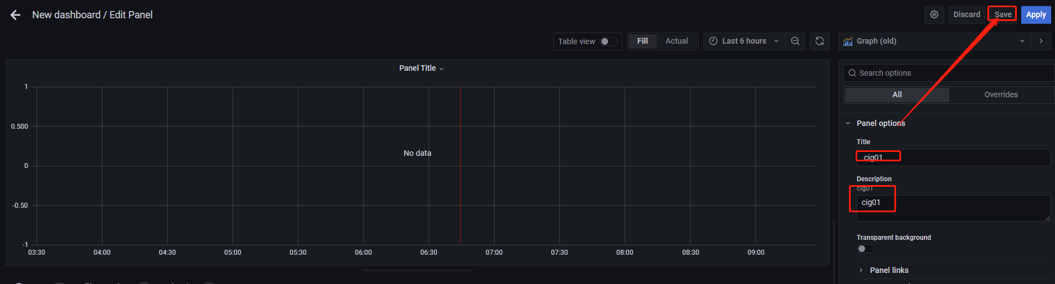Select Actual display mode
The height and width of the screenshot is (284, 1055).
coord(677,41)
